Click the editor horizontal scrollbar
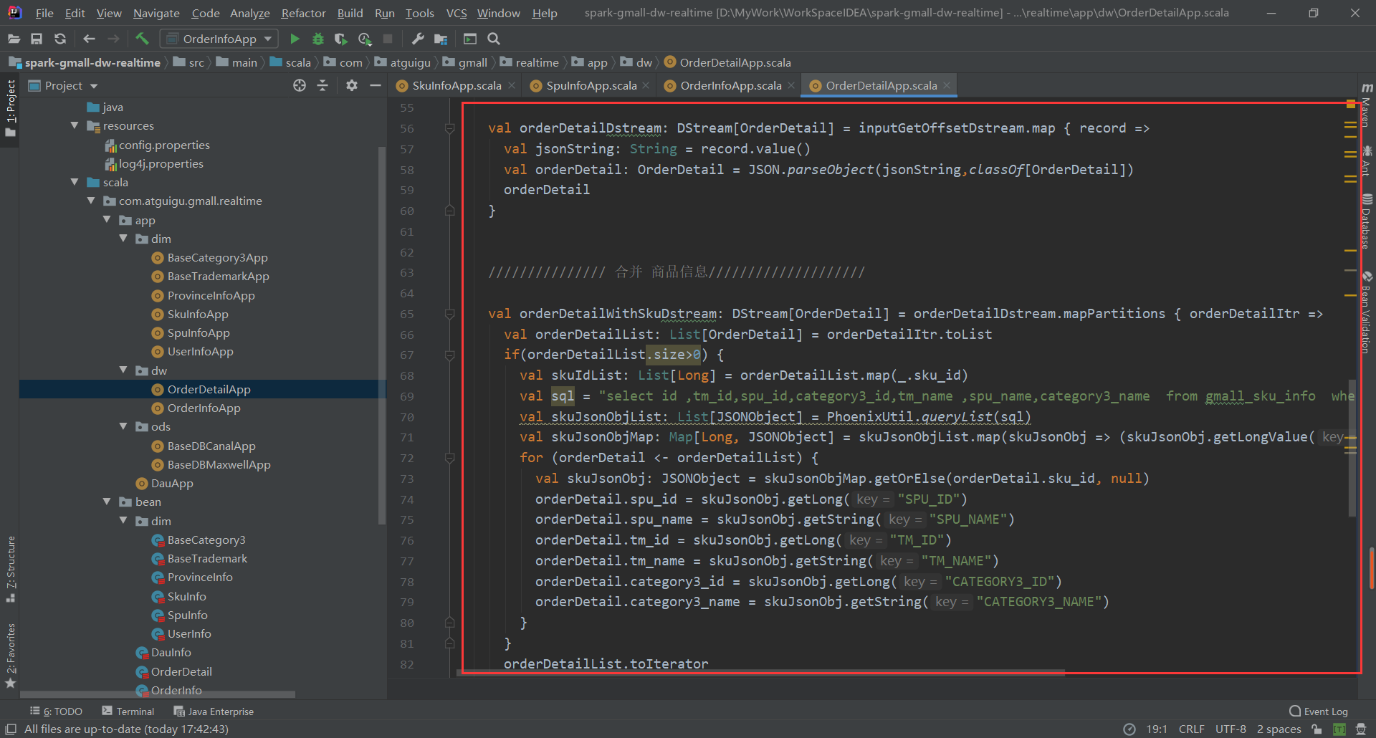The width and height of the screenshot is (1376, 738). pos(760,673)
